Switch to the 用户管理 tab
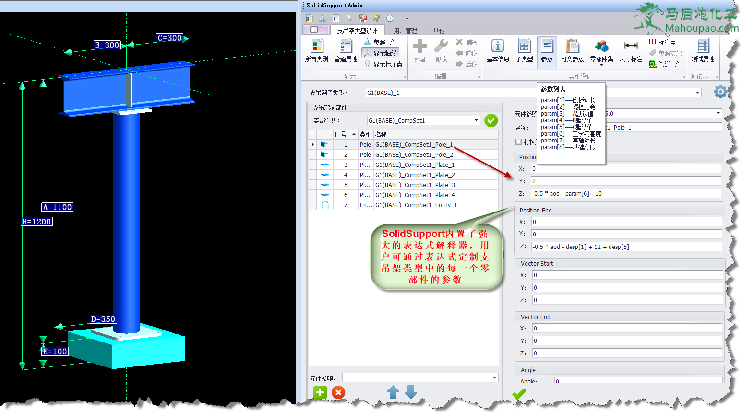The width and height of the screenshot is (742, 413). (x=405, y=31)
